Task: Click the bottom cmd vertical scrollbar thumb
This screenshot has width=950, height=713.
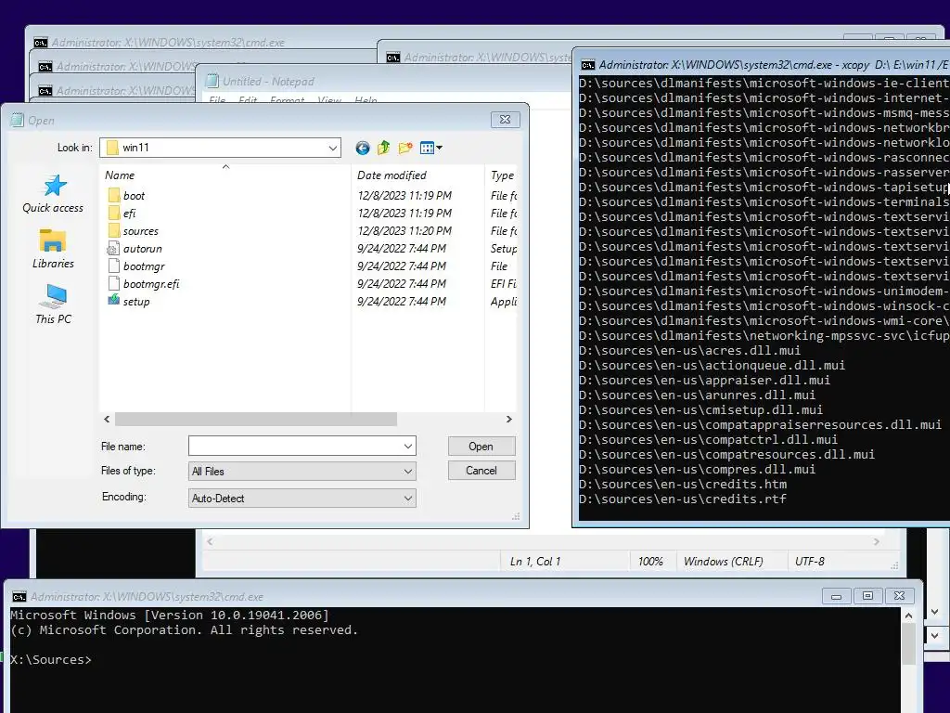Action: pos(908,644)
